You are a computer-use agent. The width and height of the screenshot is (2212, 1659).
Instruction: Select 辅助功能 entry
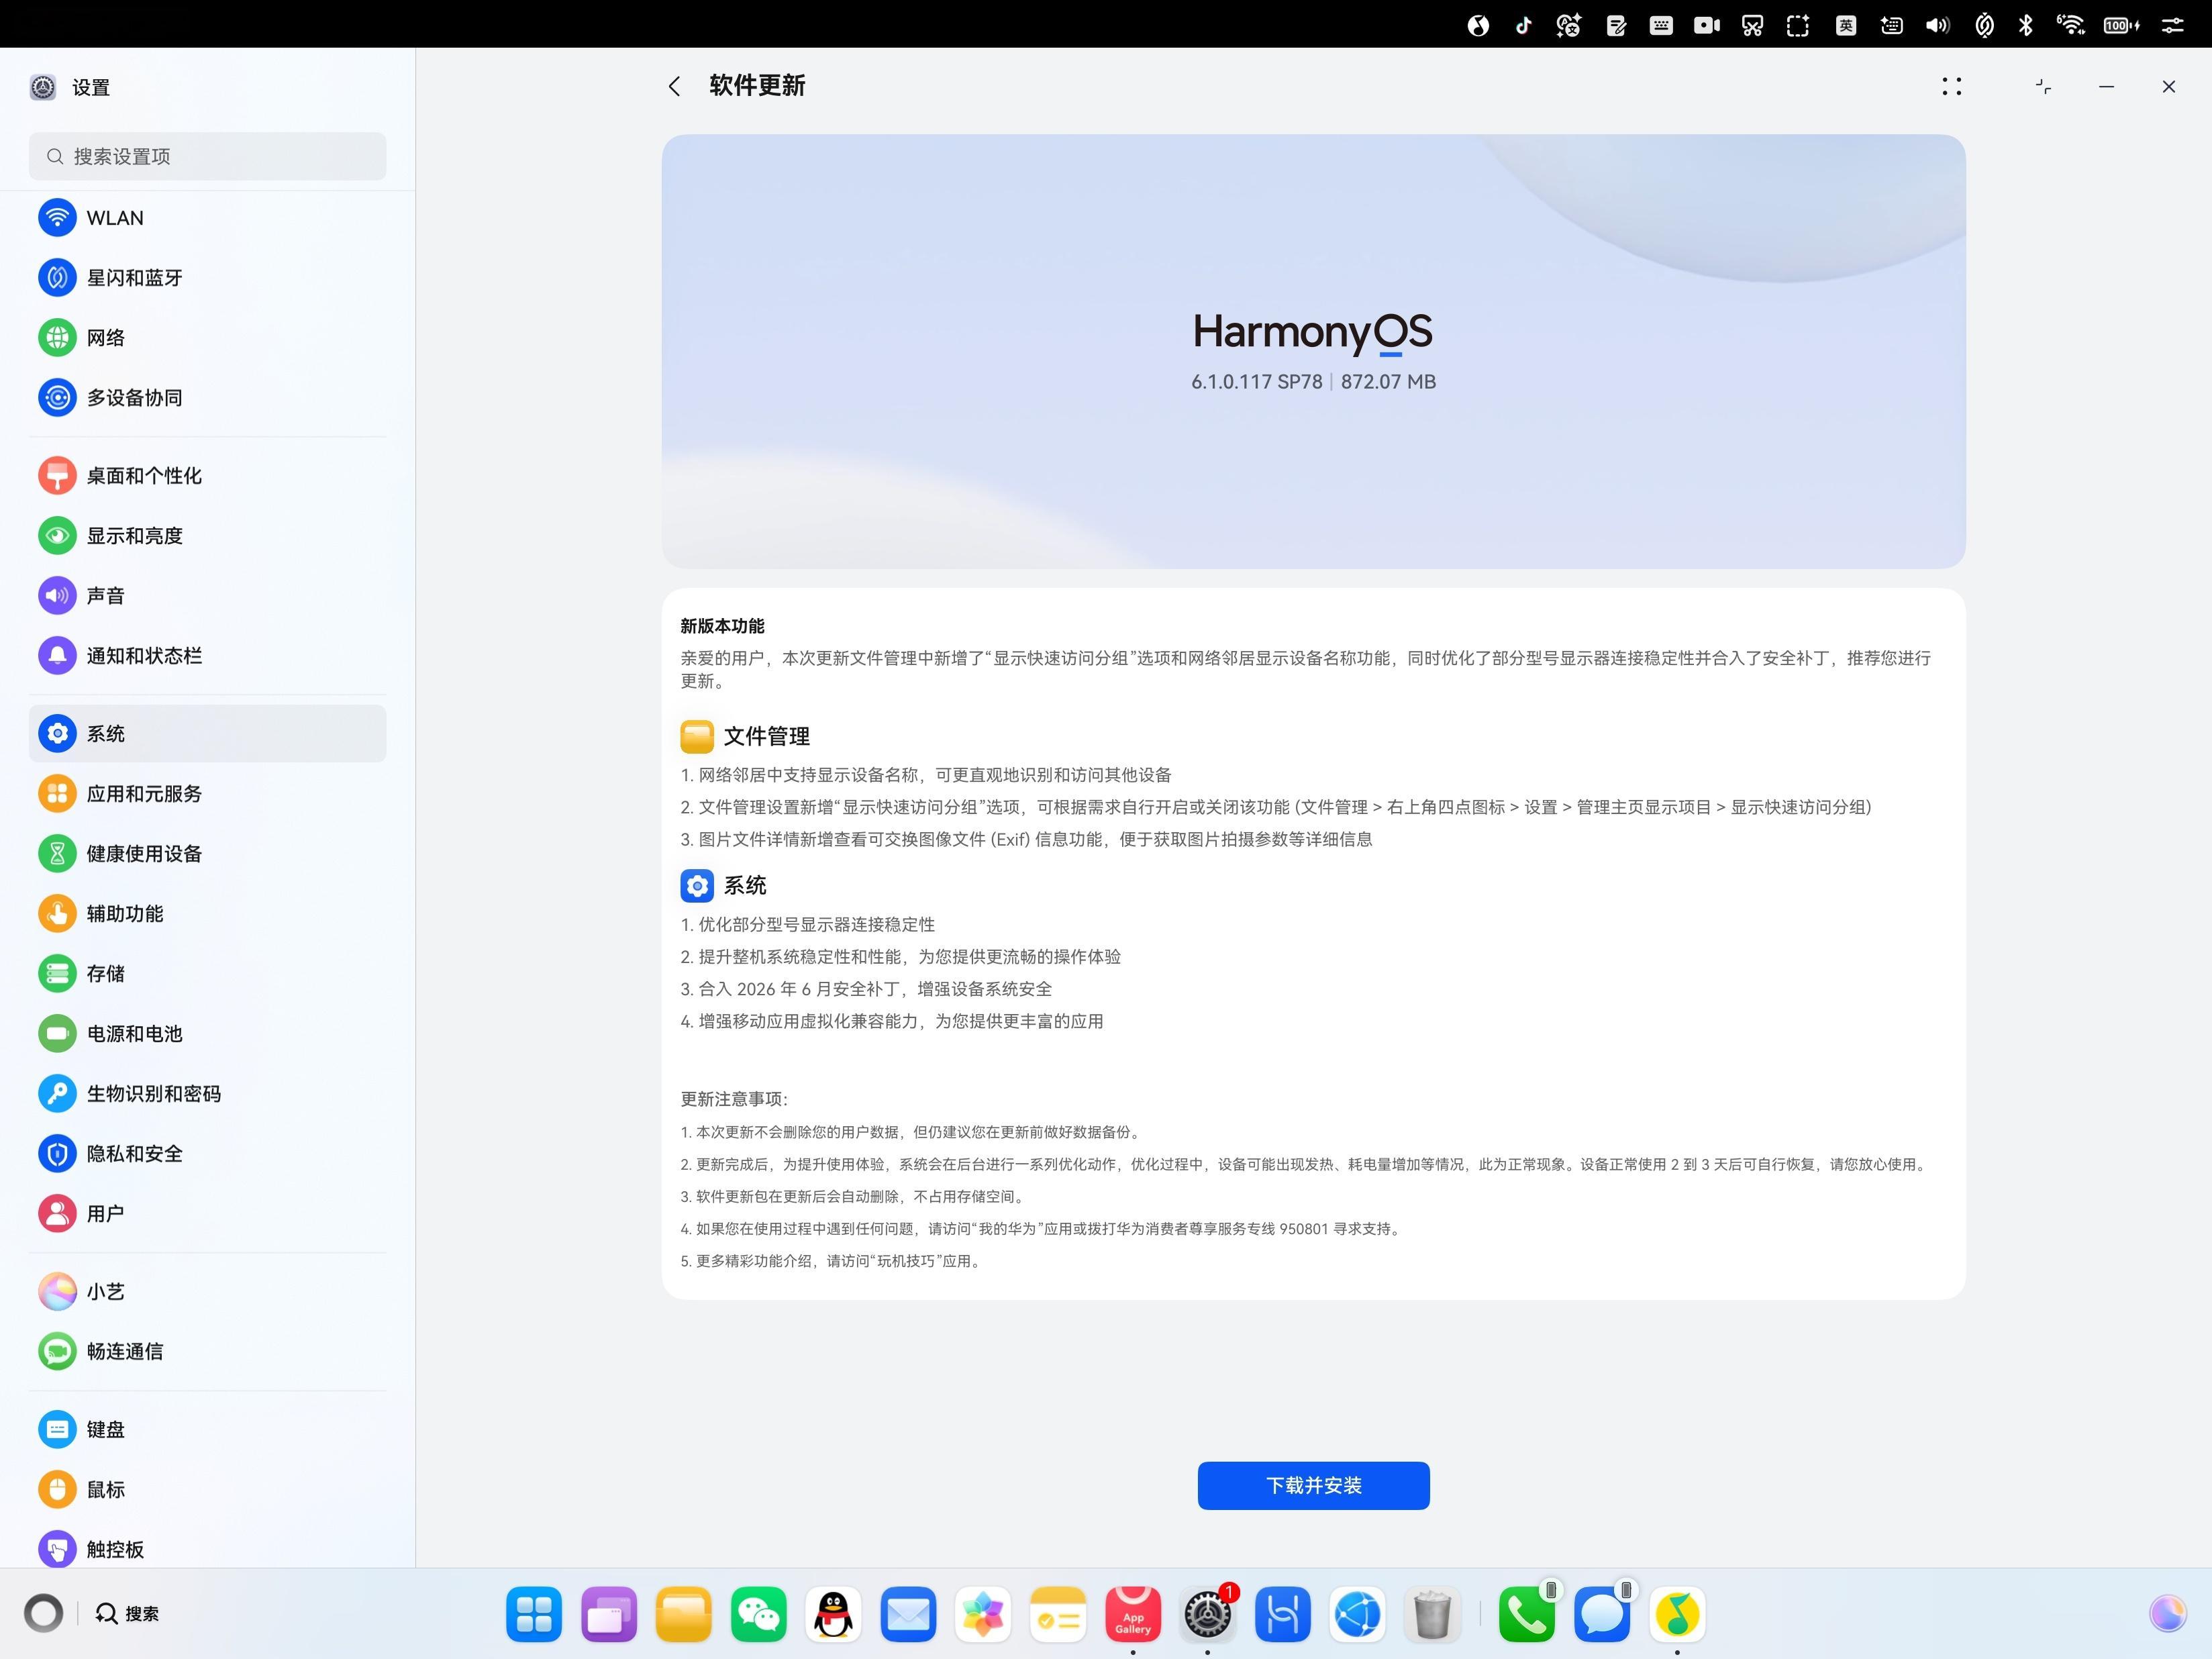(207, 914)
